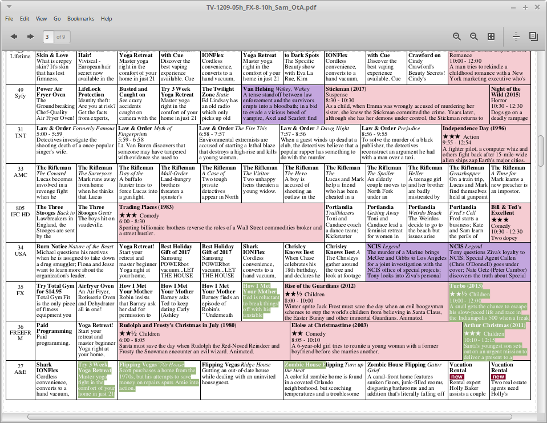Click the highlighted 'Turbo (2013)' listing
The width and height of the screenshot is (547, 423).
tap(489, 301)
